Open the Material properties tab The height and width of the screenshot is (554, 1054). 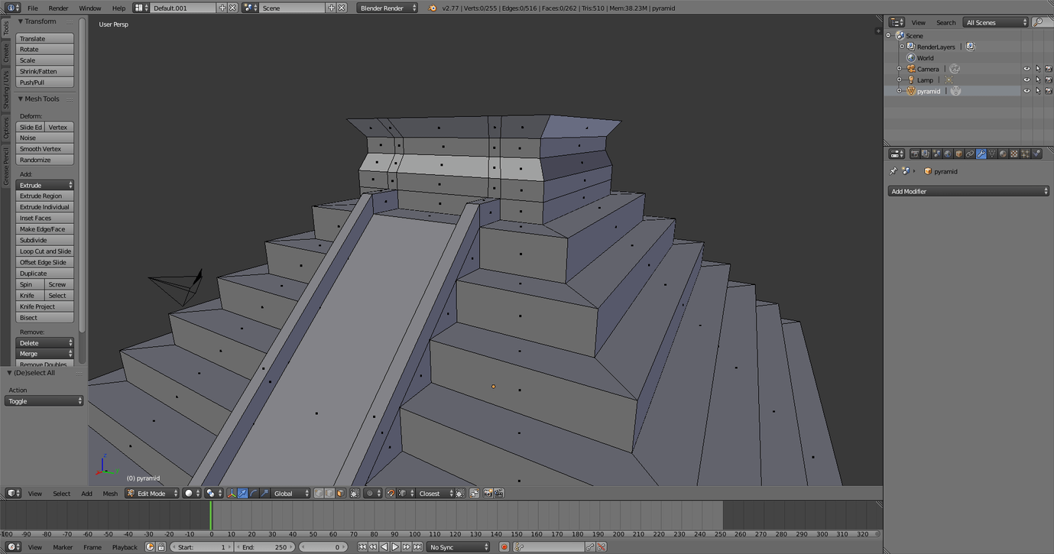tap(1004, 154)
